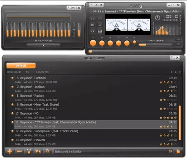The image size is (187, 159).
Task: Toggle the repeat mode button
Action: pyautogui.click(x=93, y=31)
